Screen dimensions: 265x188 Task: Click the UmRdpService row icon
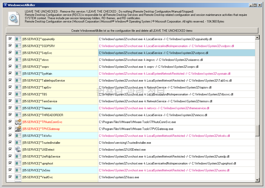click(x=18, y=157)
